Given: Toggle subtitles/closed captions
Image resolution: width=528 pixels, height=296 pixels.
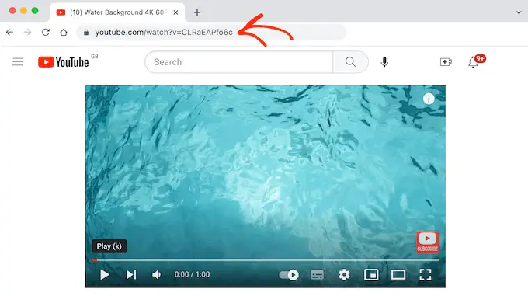Looking at the screenshot, I should 317,275.
